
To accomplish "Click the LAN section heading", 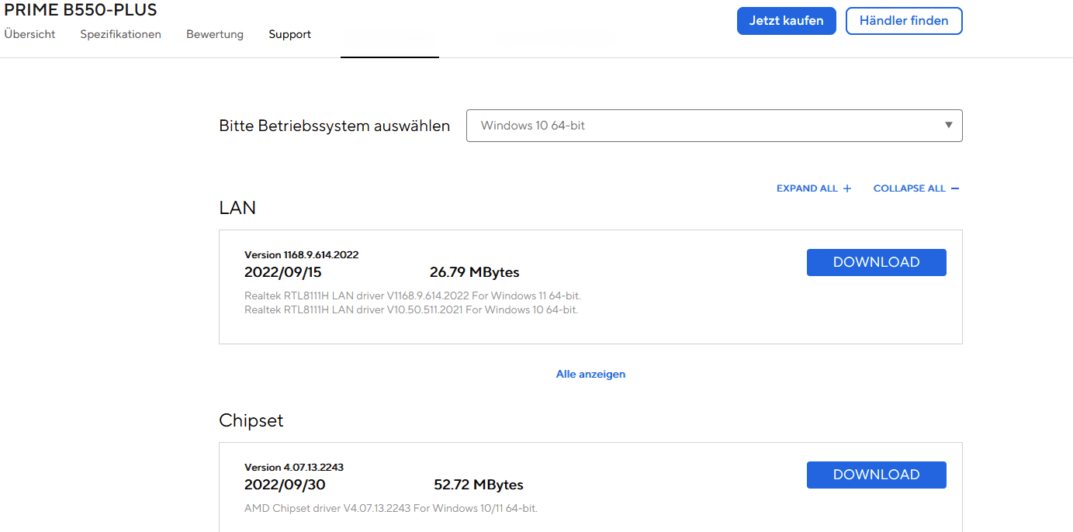I will click(x=237, y=208).
